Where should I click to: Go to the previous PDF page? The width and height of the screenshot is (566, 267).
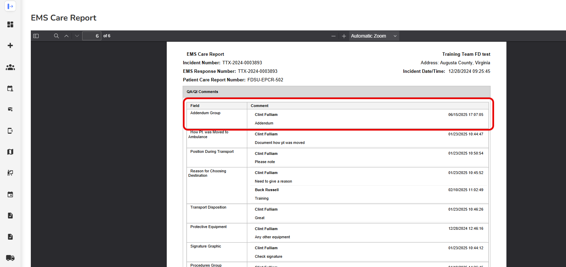click(x=66, y=36)
